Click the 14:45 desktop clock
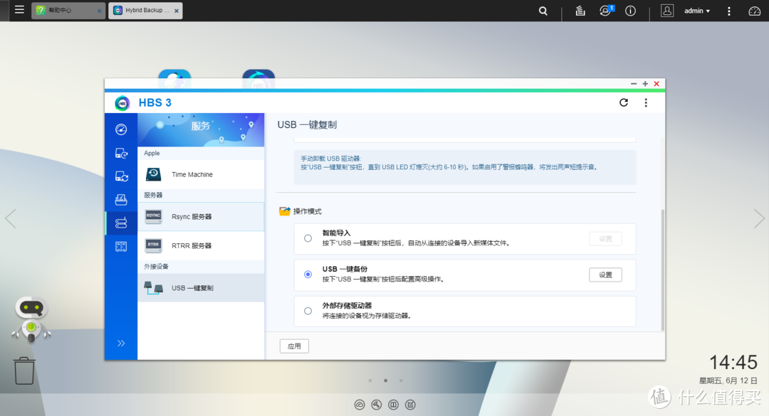The height and width of the screenshot is (416, 769). 733,363
